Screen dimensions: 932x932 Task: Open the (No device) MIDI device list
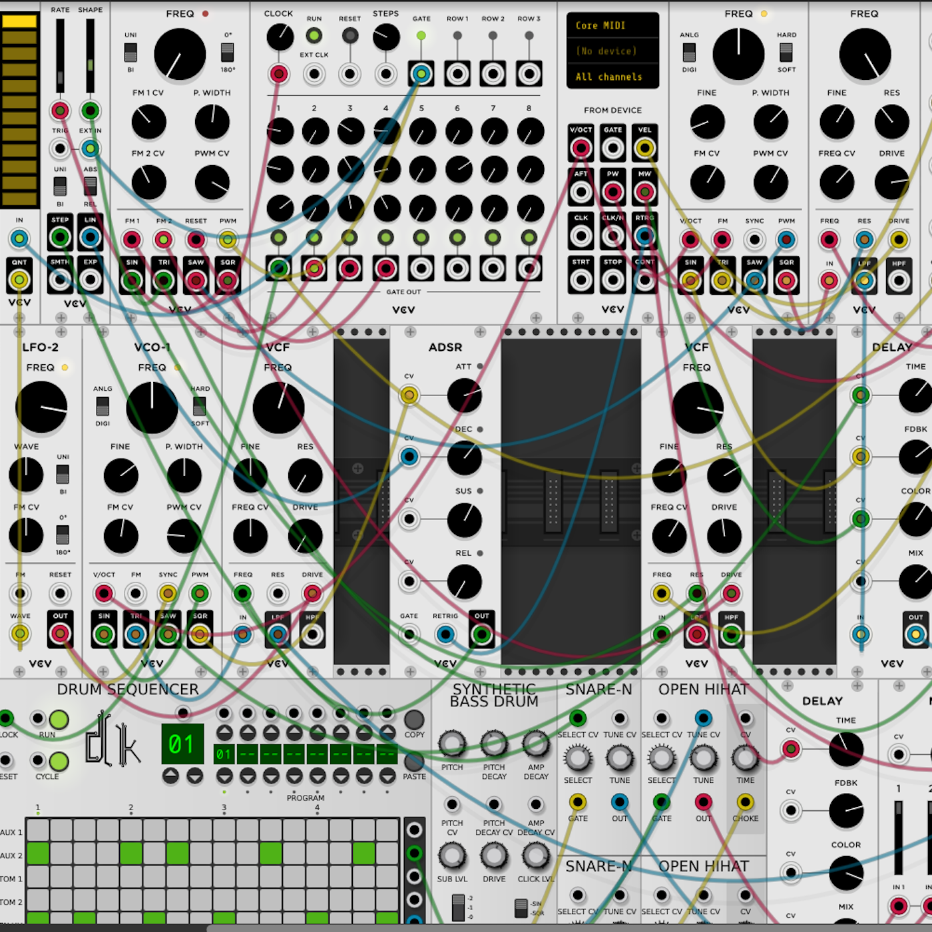pos(612,51)
